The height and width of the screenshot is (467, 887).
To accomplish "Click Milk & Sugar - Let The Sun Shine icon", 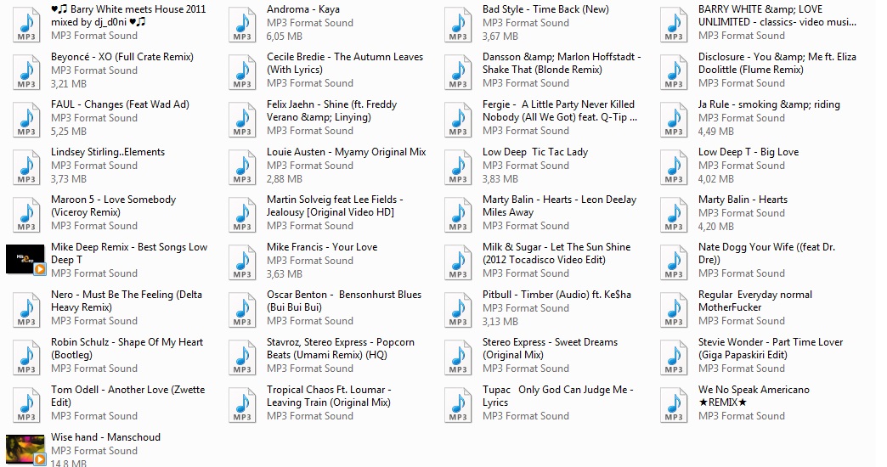I will [458, 262].
